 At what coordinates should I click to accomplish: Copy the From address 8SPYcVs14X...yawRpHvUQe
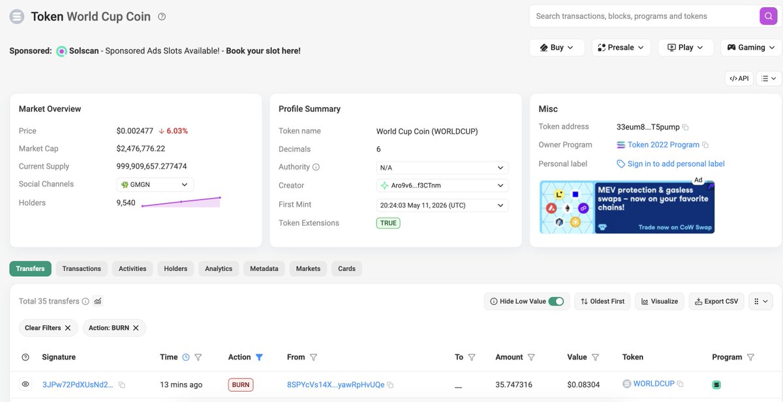[390, 385]
